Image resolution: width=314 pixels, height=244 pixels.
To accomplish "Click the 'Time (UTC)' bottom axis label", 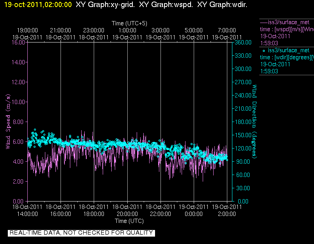I will [129, 221].
